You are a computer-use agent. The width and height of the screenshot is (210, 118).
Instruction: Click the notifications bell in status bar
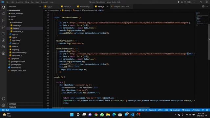(x=207, y=110)
